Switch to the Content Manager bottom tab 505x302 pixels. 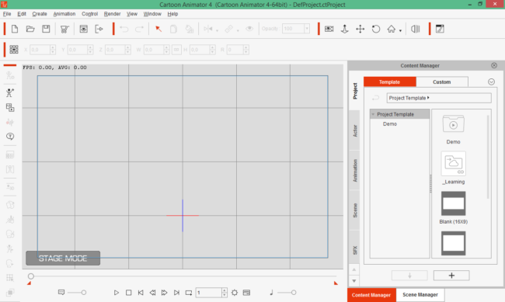[x=371, y=294]
